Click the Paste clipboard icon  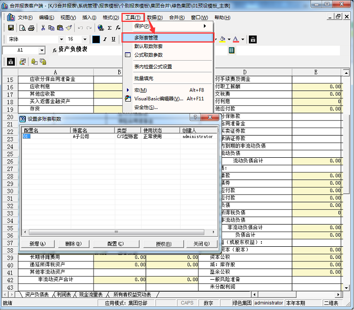coord(60,28)
